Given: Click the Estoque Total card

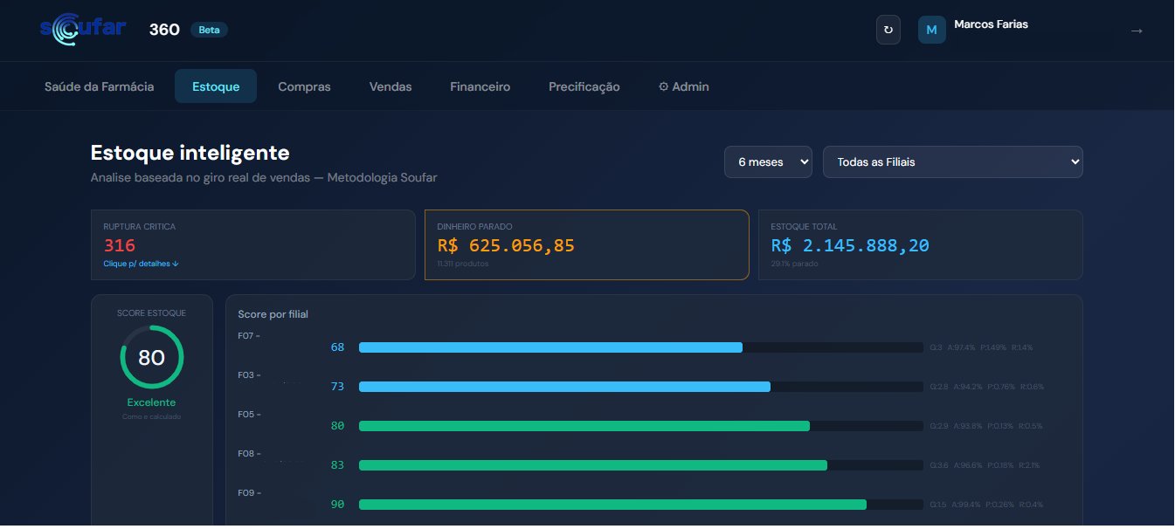Looking at the screenshot, I should pos(921,245).
